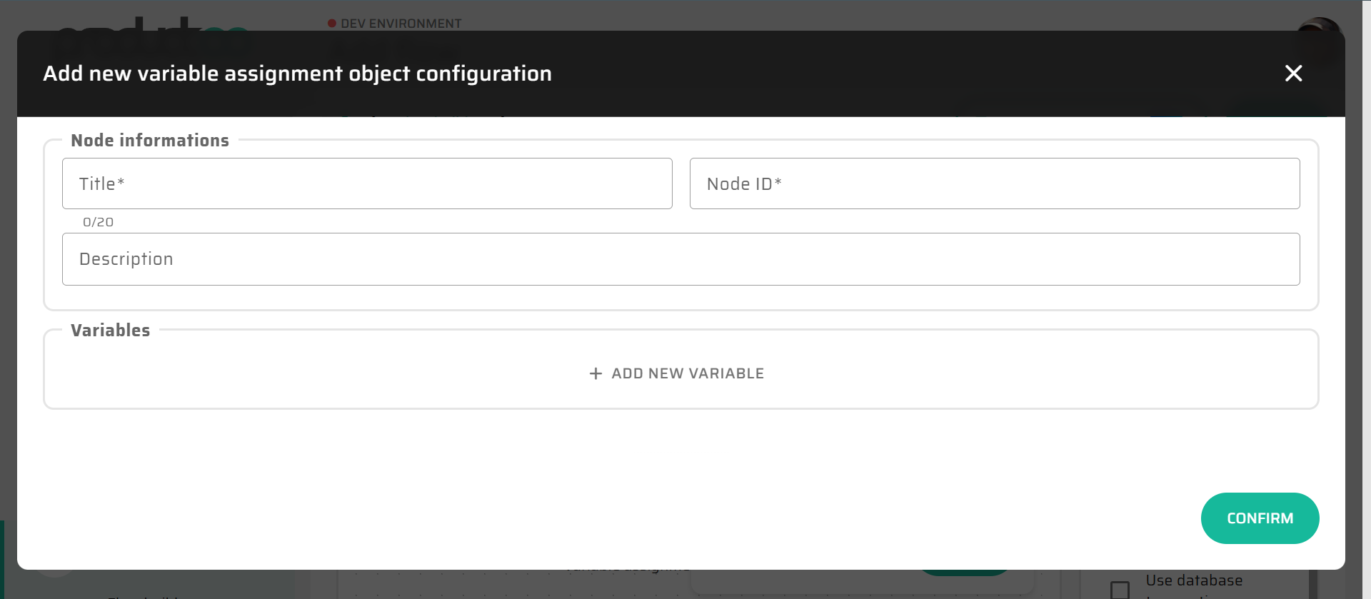Screen dimensions: 1371x599
Task: Click the Variables section heading
Action: coord(111,331)
